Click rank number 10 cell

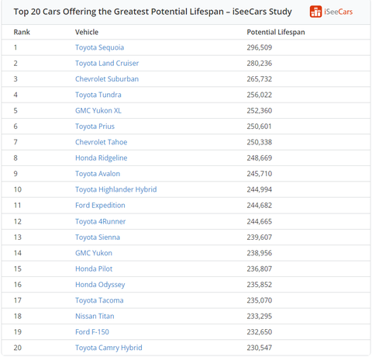click(x=18, y=189)
